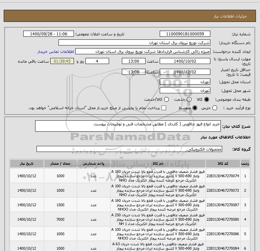Click the price validity date 1400/12/02
The image size is (260, 251).
(185, 72)
